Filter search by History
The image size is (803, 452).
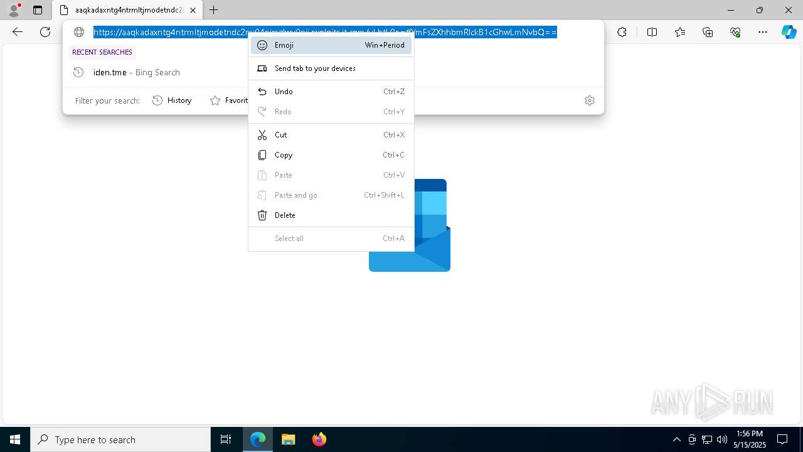coord(172,100)
